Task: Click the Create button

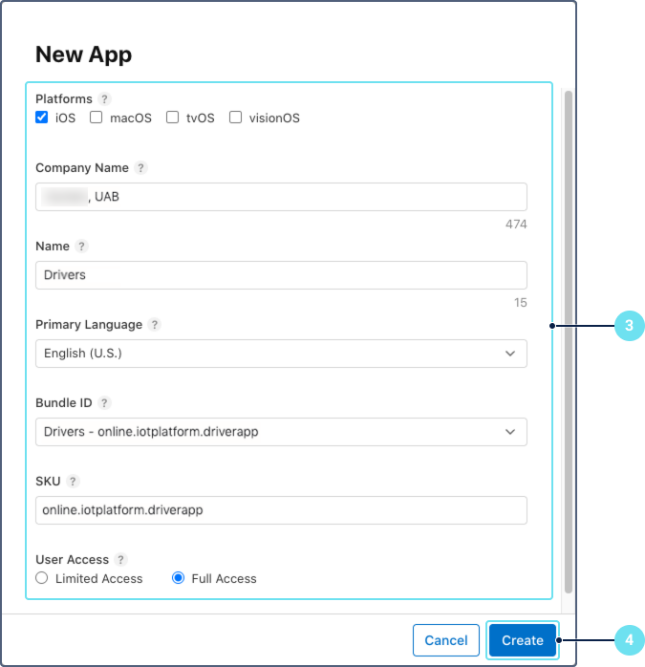Action: [x=523, y=640]
